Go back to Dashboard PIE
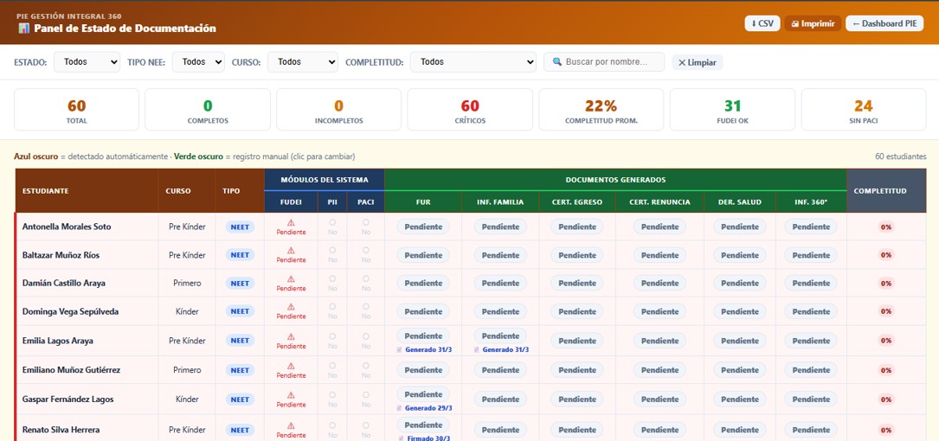 click(884, 23)
